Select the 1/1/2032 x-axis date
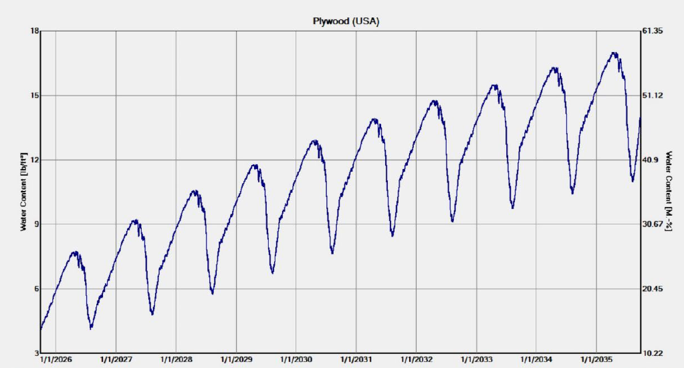 (x=417, y=360)
